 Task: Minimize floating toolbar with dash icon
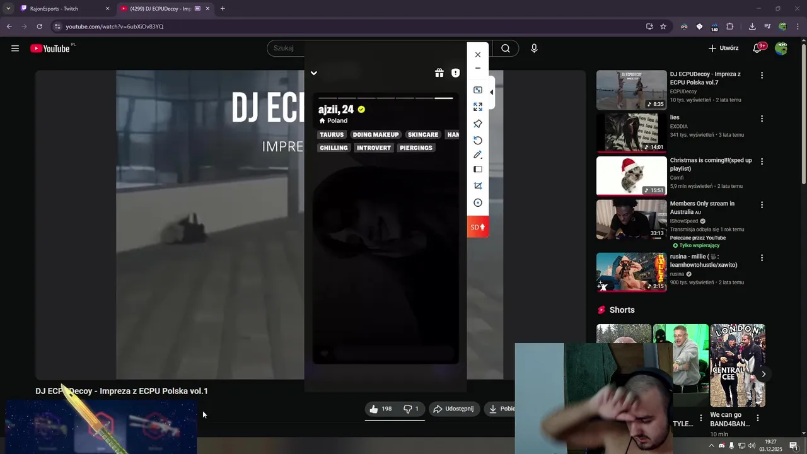478,68
